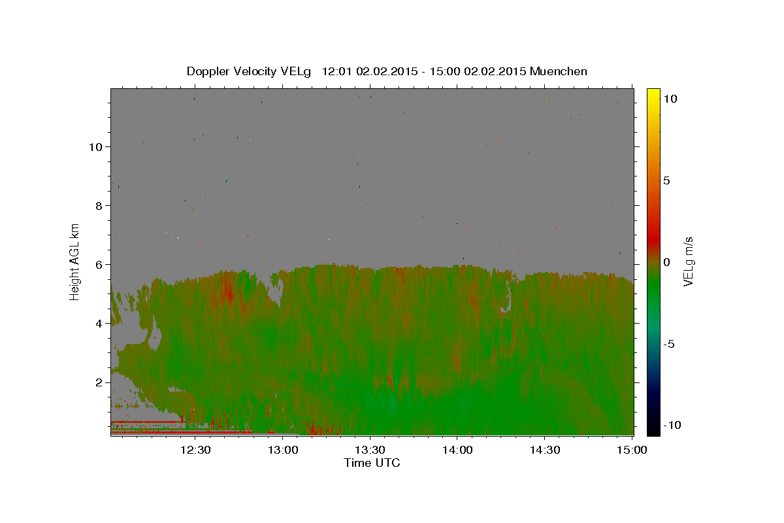784x523 pixels.
Task: Click the colorbar value '-5'
Action: click(x=670, y=344)
